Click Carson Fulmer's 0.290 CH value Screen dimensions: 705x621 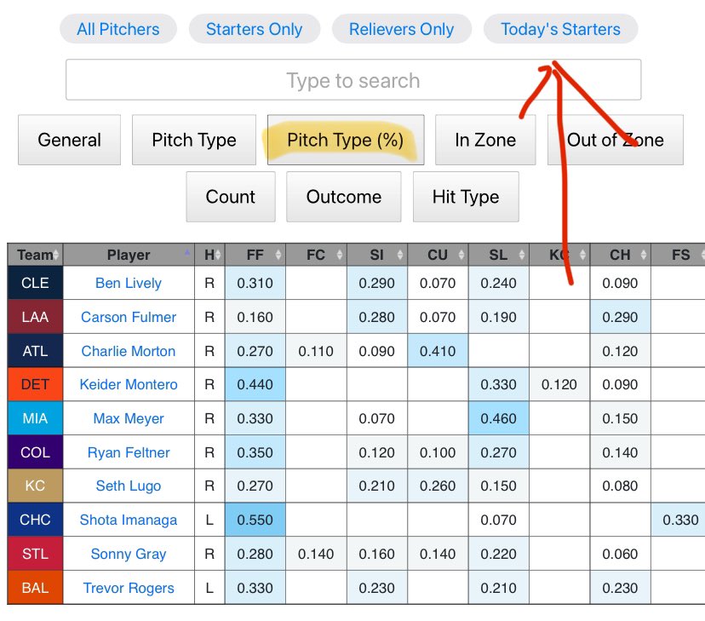point(620,317)
